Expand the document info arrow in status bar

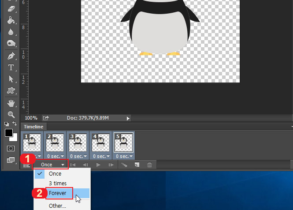(x=128, y=118)
